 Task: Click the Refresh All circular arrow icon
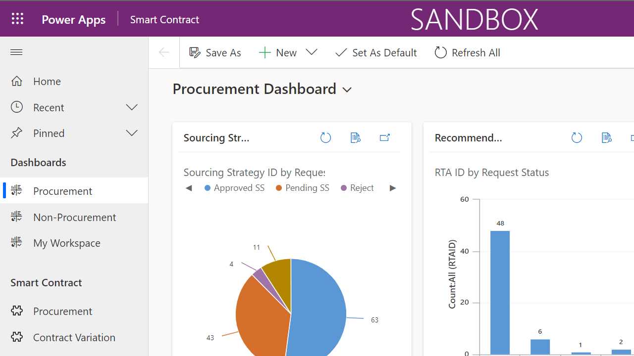(440, 52)
